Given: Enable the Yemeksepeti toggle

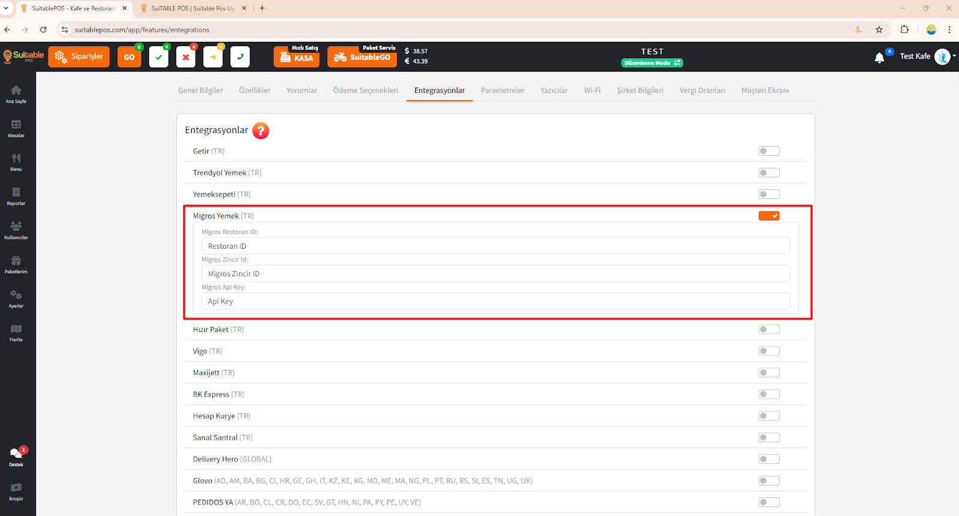Looking at the screenshot, I should [x=769, y=194].
